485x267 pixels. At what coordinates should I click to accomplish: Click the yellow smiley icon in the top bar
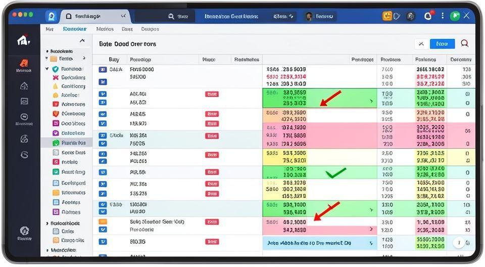388,16
